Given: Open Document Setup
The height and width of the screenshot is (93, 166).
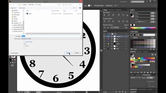Looking at the screenshot, I should click(99, 6).
